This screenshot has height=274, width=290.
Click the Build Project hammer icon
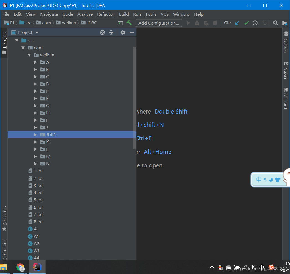coord(129,23)
